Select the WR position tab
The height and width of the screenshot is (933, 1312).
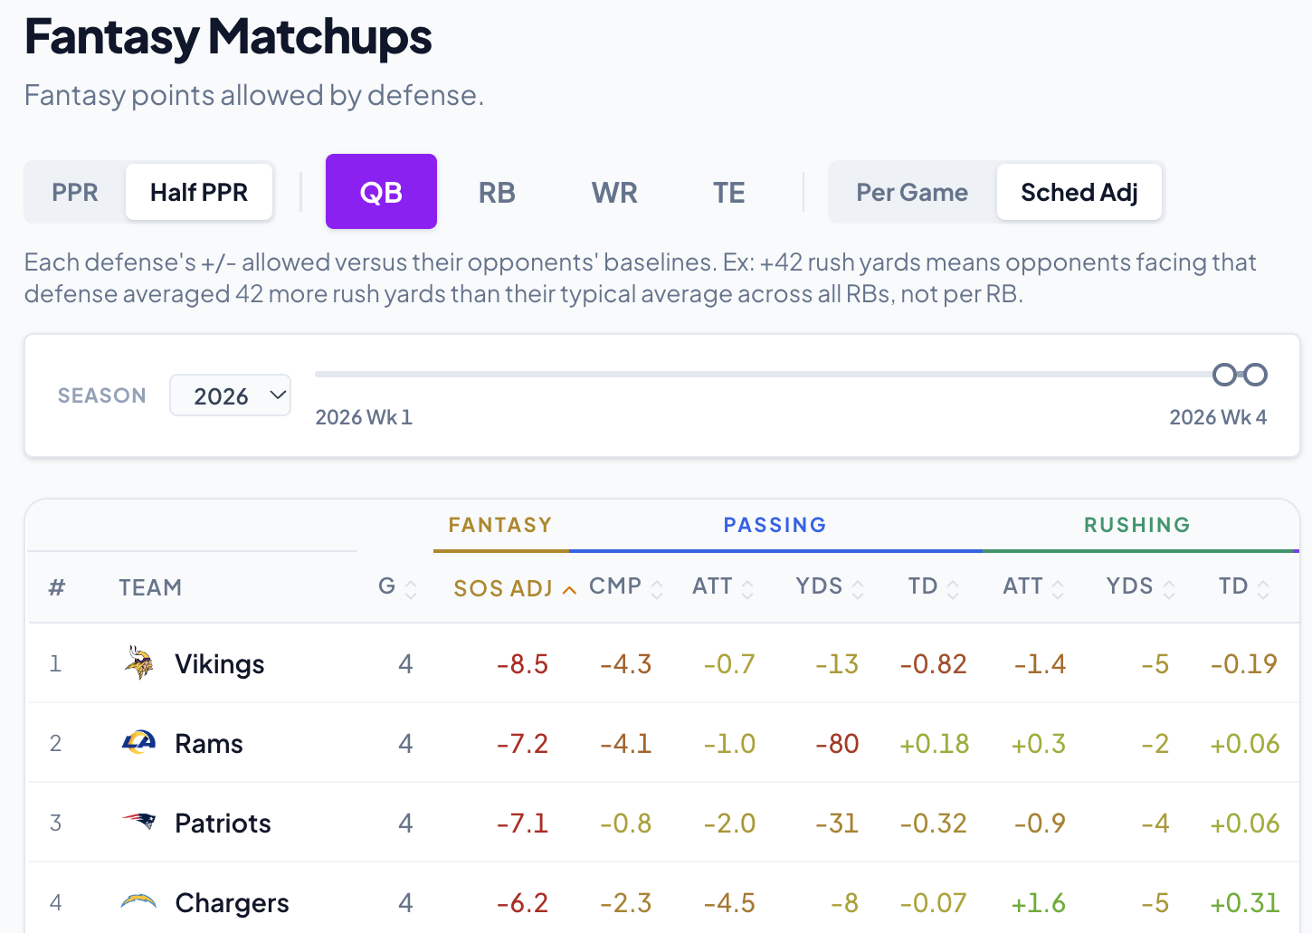[x=614, y=192]
